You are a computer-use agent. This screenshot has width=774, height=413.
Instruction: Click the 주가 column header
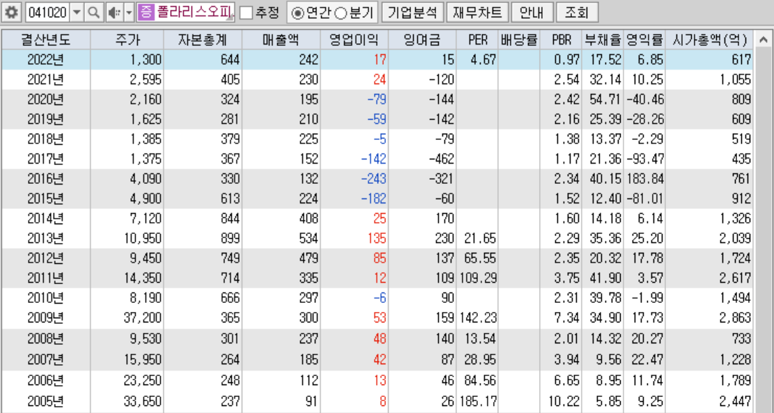[127, 40]
